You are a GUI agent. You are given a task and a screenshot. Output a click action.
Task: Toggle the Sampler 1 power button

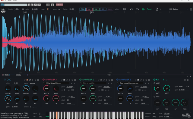tap(43, 80)
